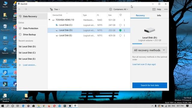
Task: Open Microsoft Edge from the taskbar
Action: click(x=23, y=106)
